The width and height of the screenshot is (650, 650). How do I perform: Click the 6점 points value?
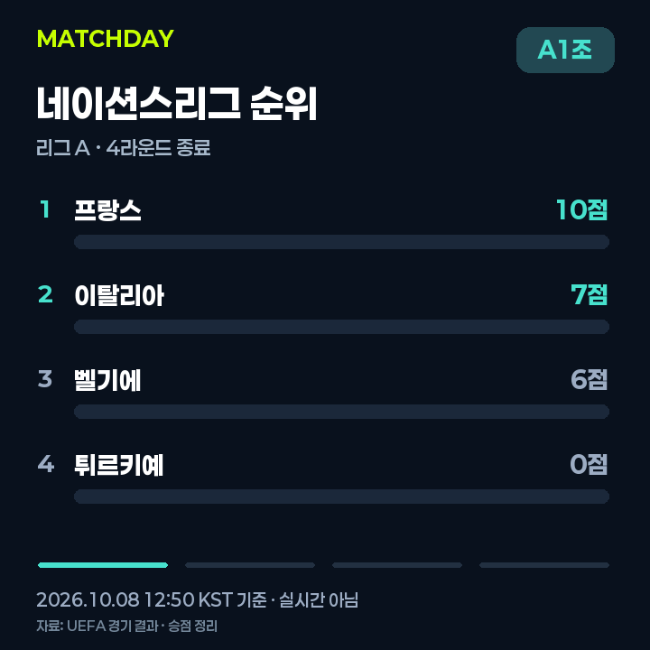589,380
